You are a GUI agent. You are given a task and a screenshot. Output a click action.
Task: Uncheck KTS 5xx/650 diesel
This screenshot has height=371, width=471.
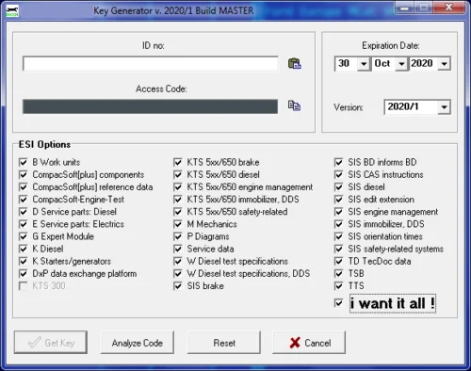(x=178, y=174)
